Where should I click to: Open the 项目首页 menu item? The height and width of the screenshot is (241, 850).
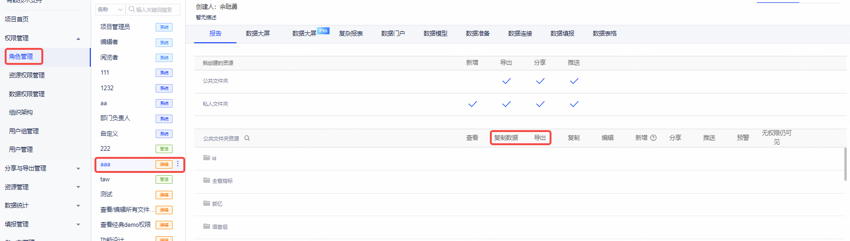[x=16, y=19]
